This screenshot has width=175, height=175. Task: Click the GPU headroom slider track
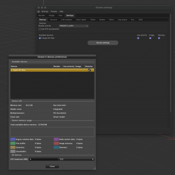tap(62, 159)
